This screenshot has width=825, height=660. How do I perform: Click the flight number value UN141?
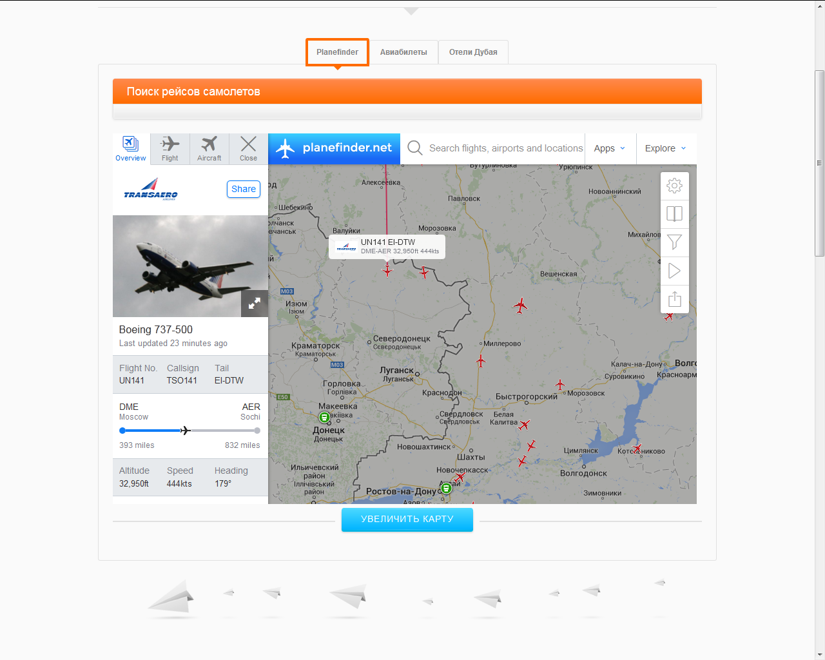pyautogui.click(x=131, y=380)
